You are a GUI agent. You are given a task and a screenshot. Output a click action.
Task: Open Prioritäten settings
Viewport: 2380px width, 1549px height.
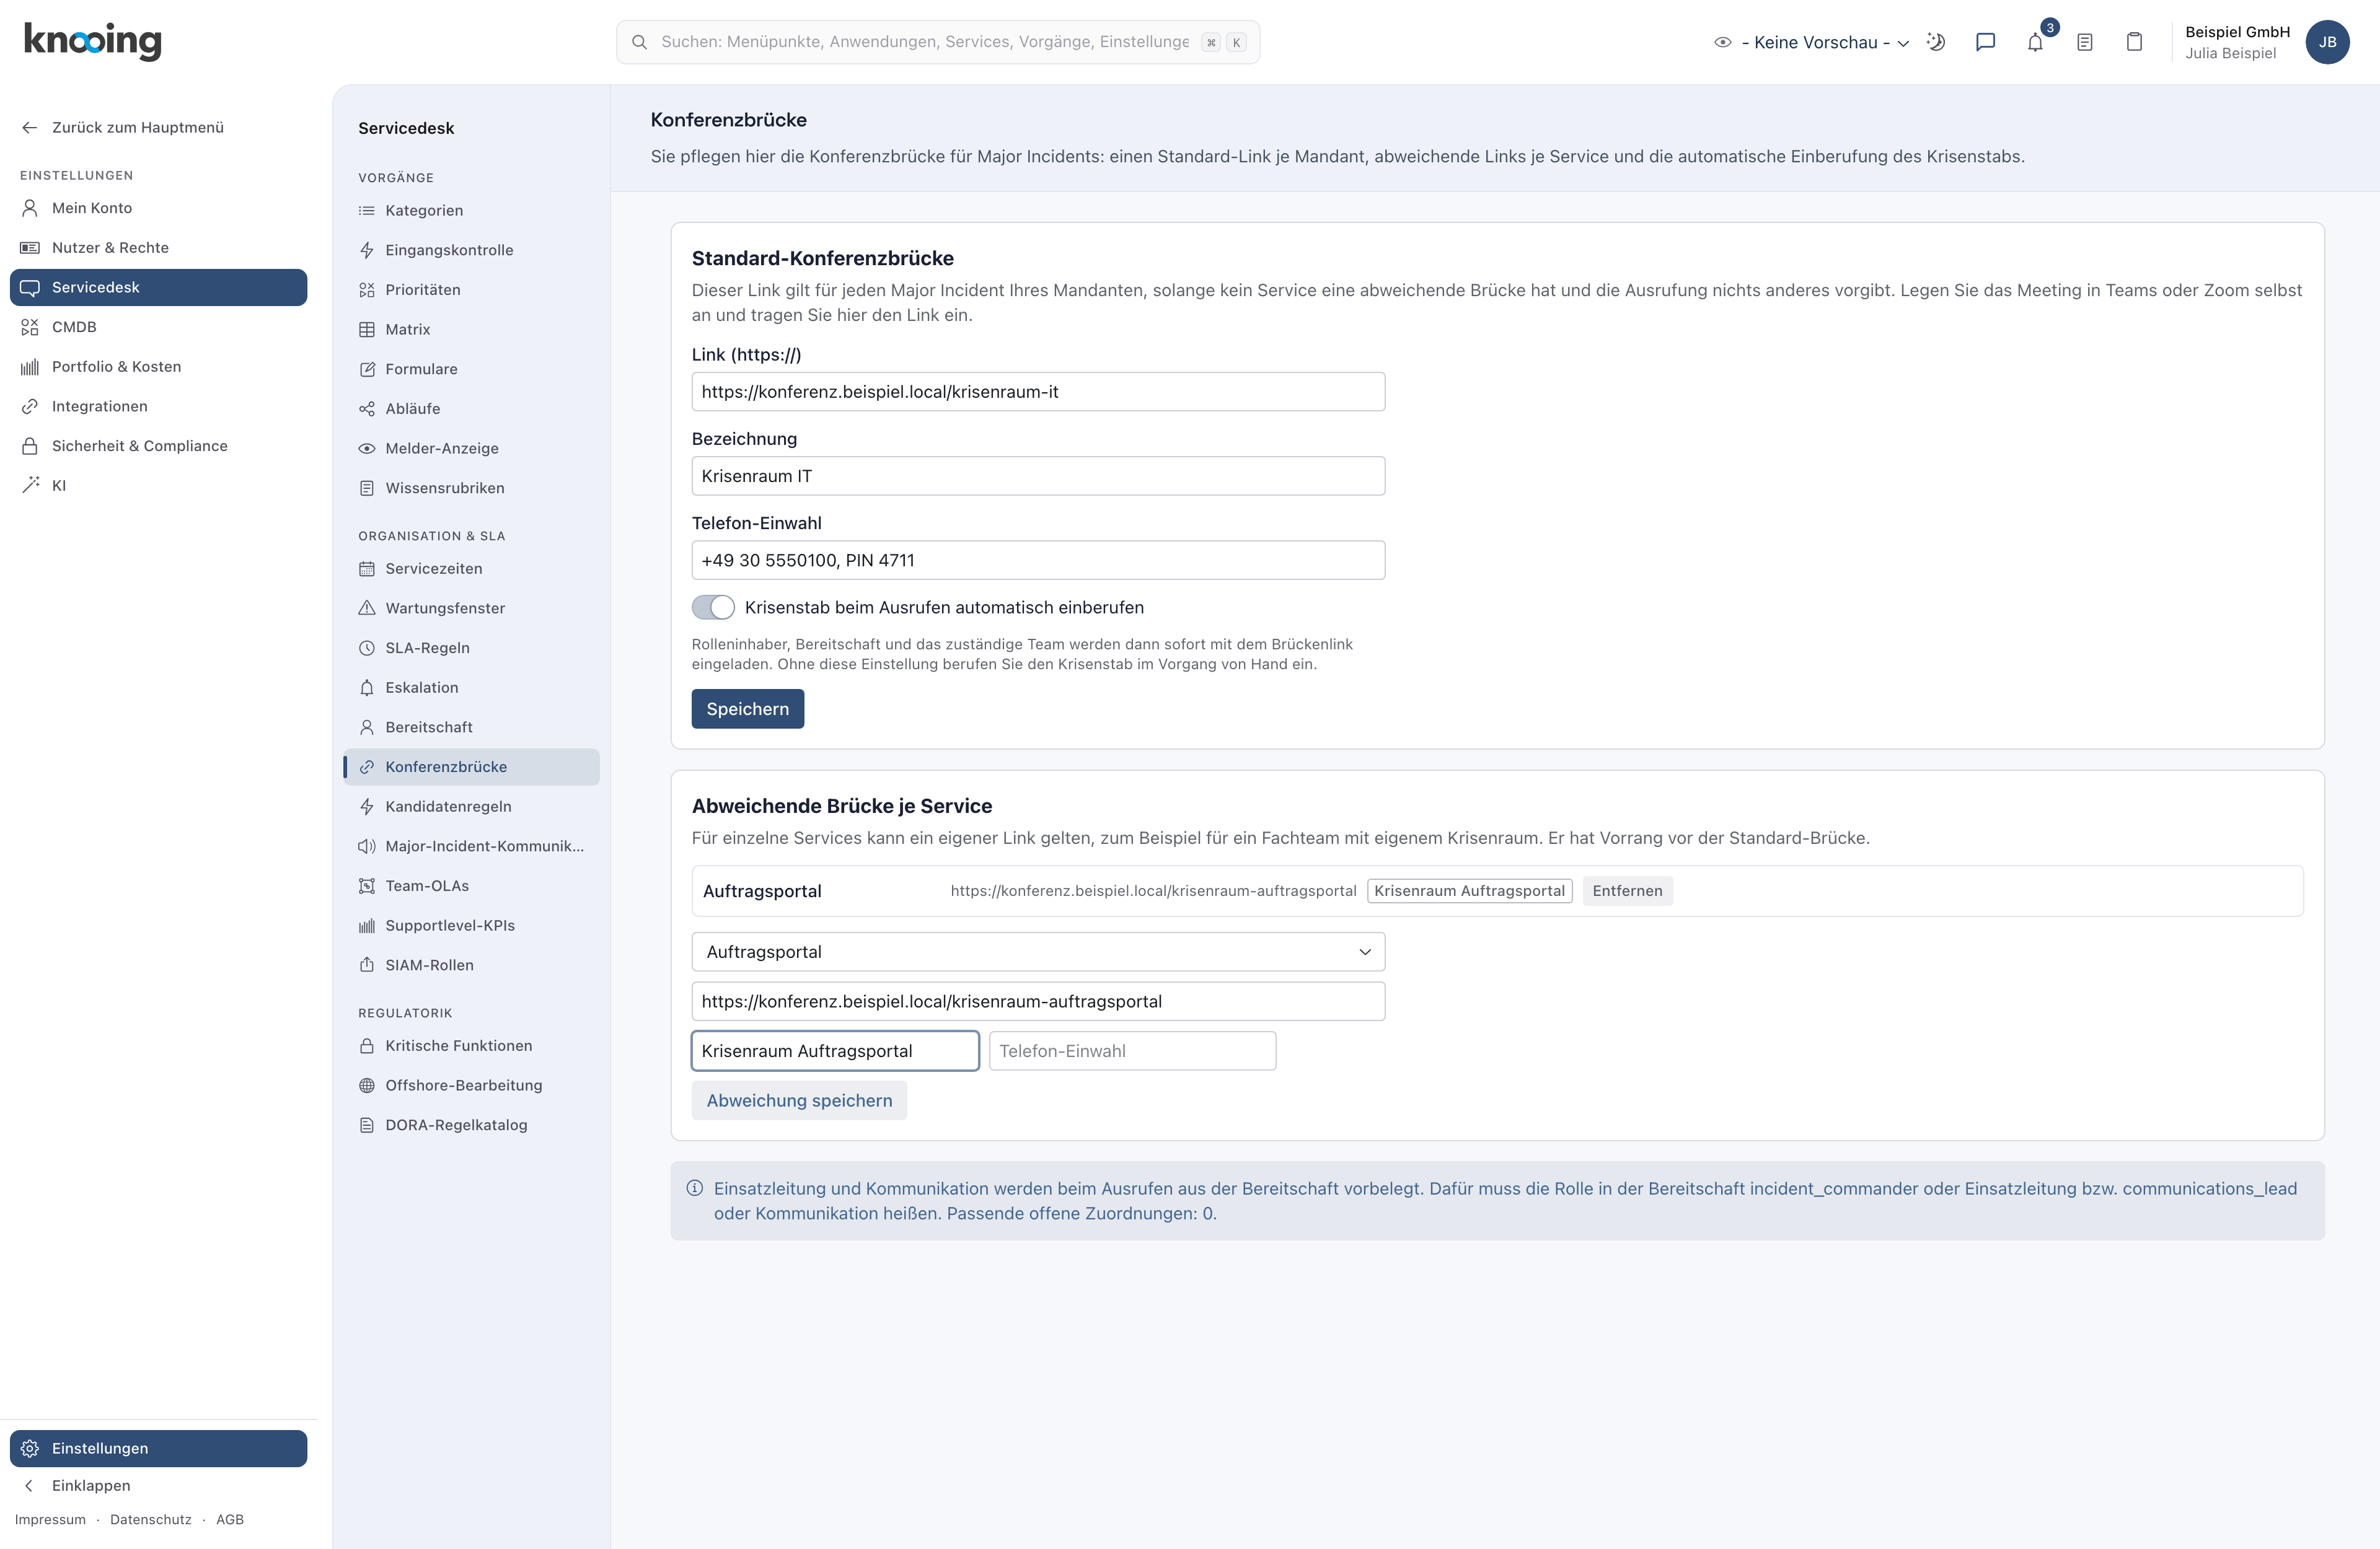click(471, 290)
